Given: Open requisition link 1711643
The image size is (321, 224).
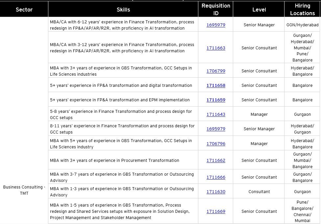Looking at the screenshot, I should pyautogui.click(x=216, y=114).
